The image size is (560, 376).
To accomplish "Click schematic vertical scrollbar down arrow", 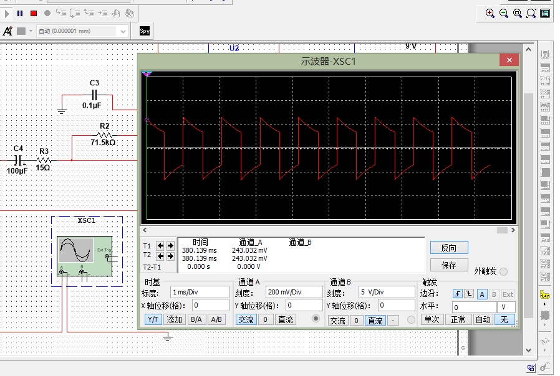I will tap(529, 350).
